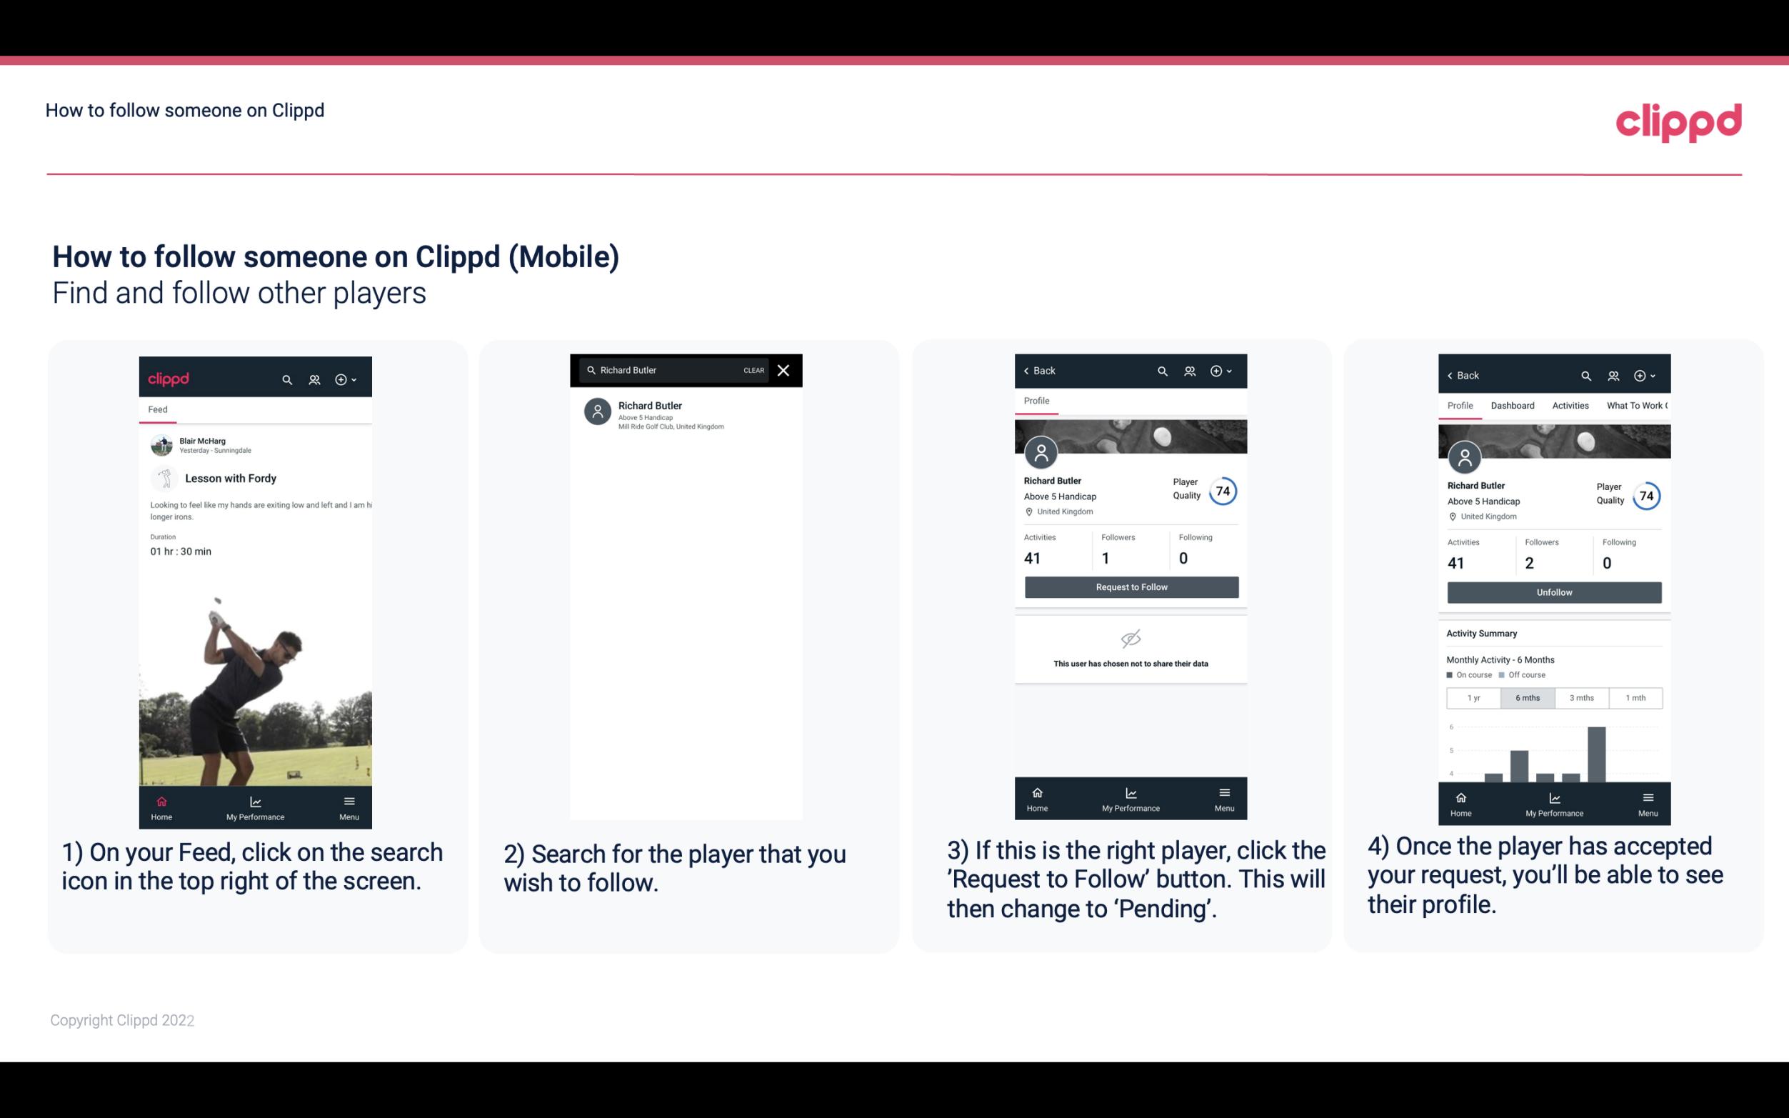Switch to the Dashboard tab on profile
This screenshot has height=1118, width=1789.
1513,406
